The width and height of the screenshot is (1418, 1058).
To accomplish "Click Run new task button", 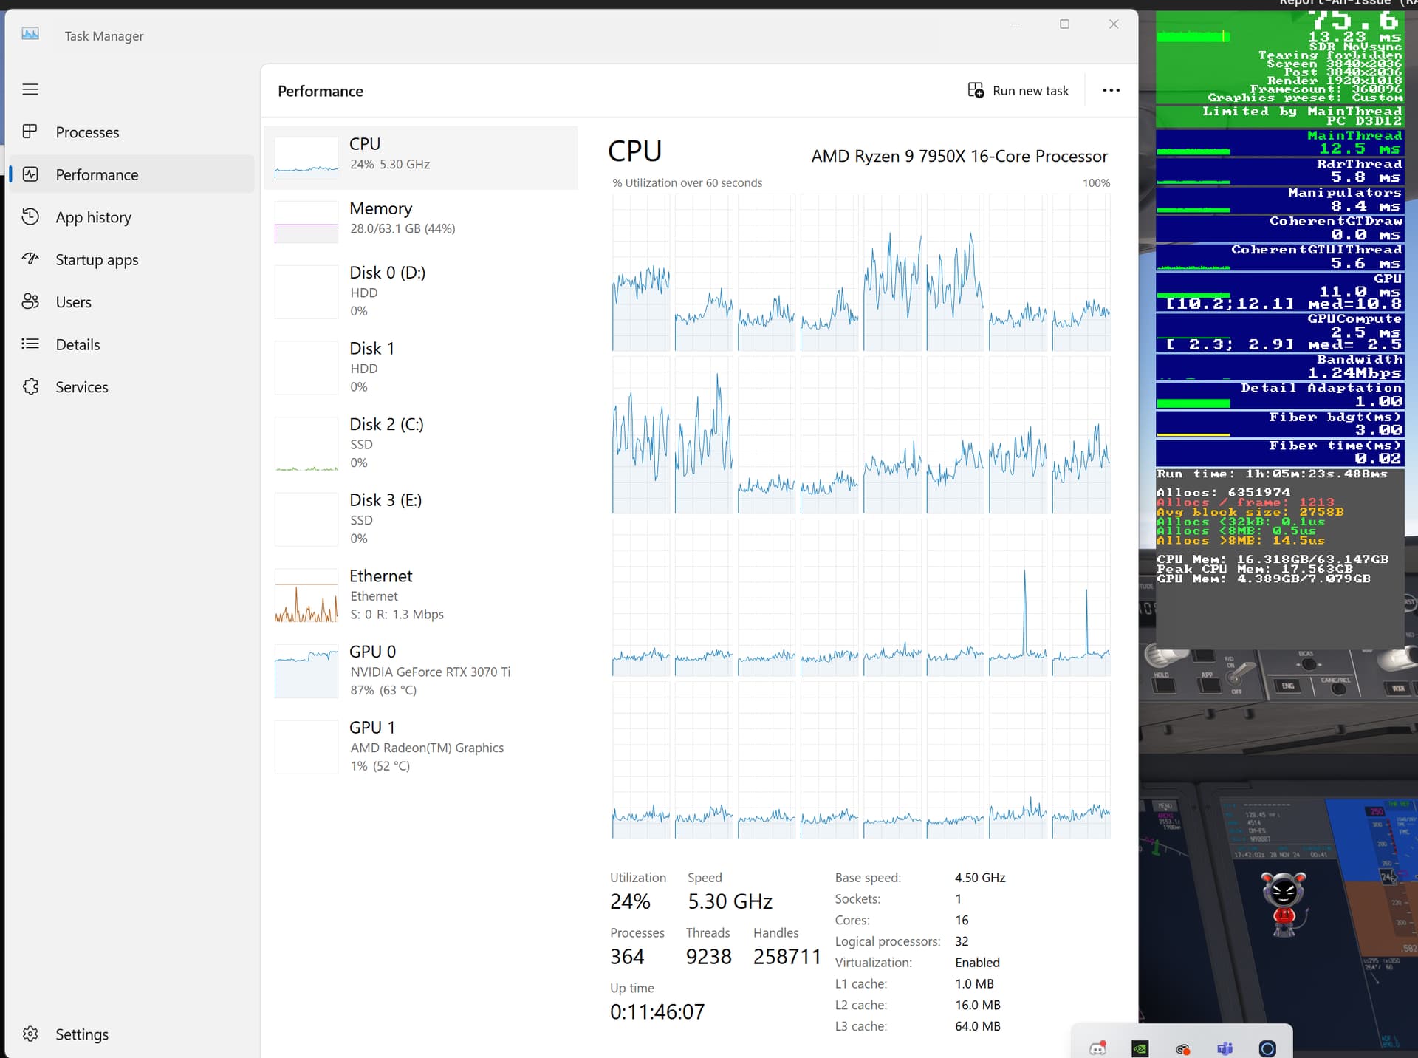I will (1018, 90).
